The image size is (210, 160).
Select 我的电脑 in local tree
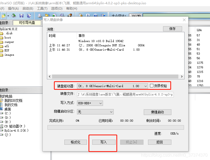point(6,96)
